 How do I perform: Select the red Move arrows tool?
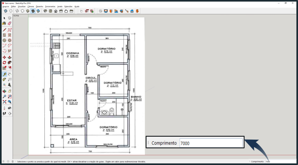click(4, 57)
